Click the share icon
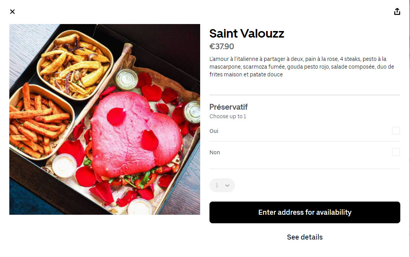The width and height of the screenshot is (410, 257). coord(397,12)
